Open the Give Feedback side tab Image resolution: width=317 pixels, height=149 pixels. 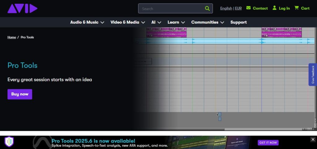(x=313, y=75)
